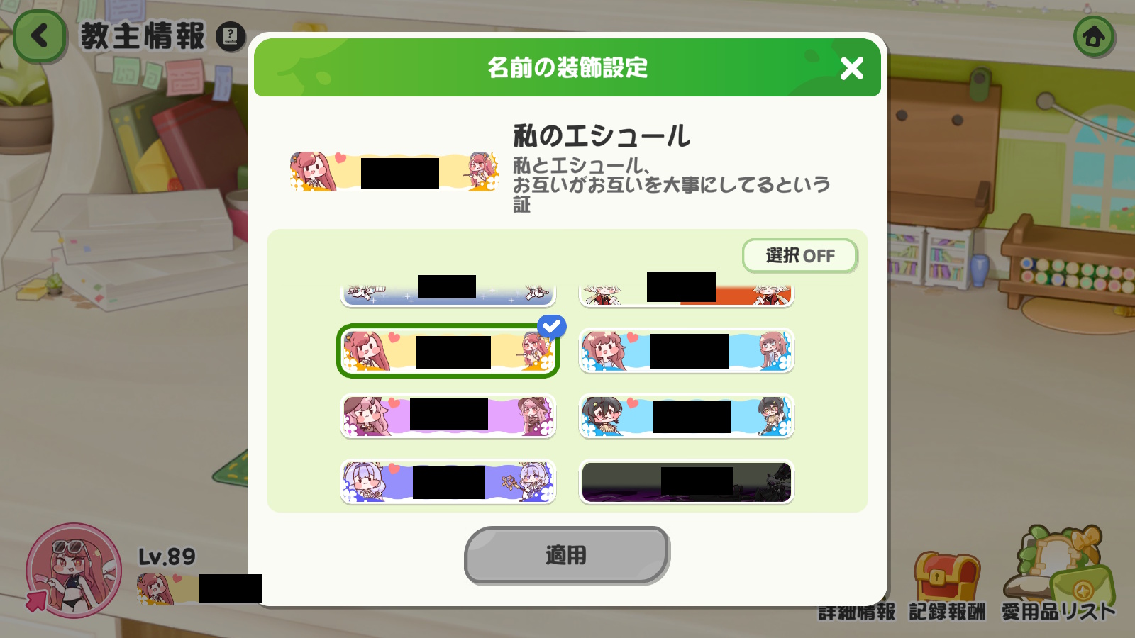
Task: Uncheck the selected yellow pink-haired name frame
Action: coord(448,351)
